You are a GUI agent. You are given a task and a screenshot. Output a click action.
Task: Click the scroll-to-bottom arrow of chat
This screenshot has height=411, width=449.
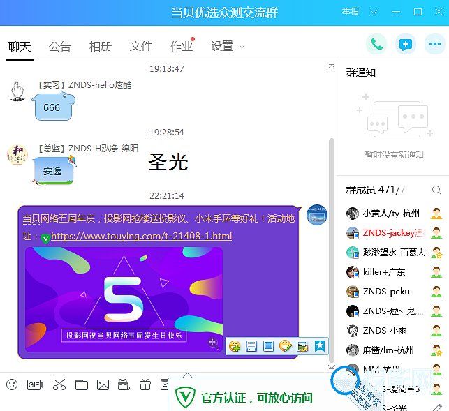332,367
